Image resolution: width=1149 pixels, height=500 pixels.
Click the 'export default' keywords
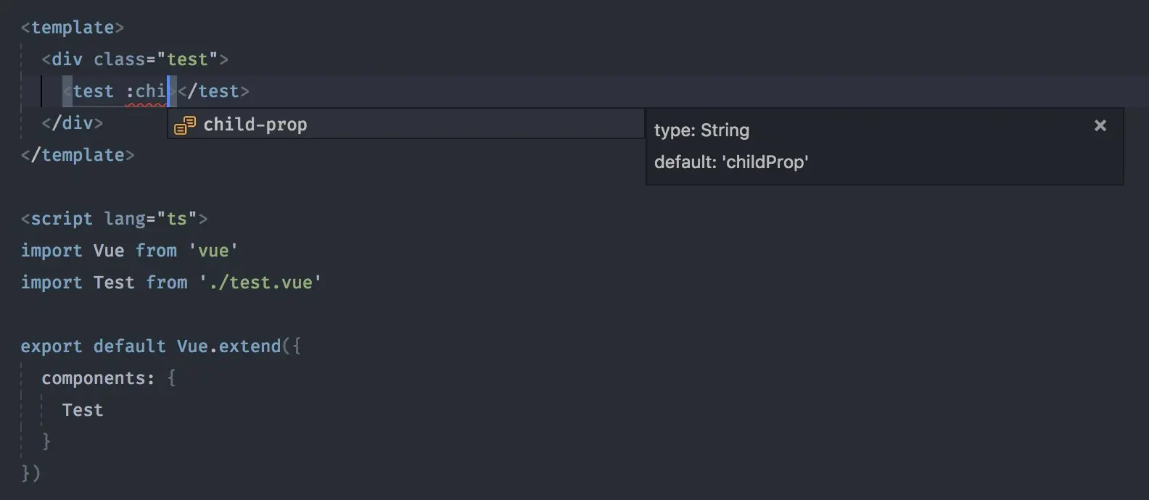pos(93,346)
